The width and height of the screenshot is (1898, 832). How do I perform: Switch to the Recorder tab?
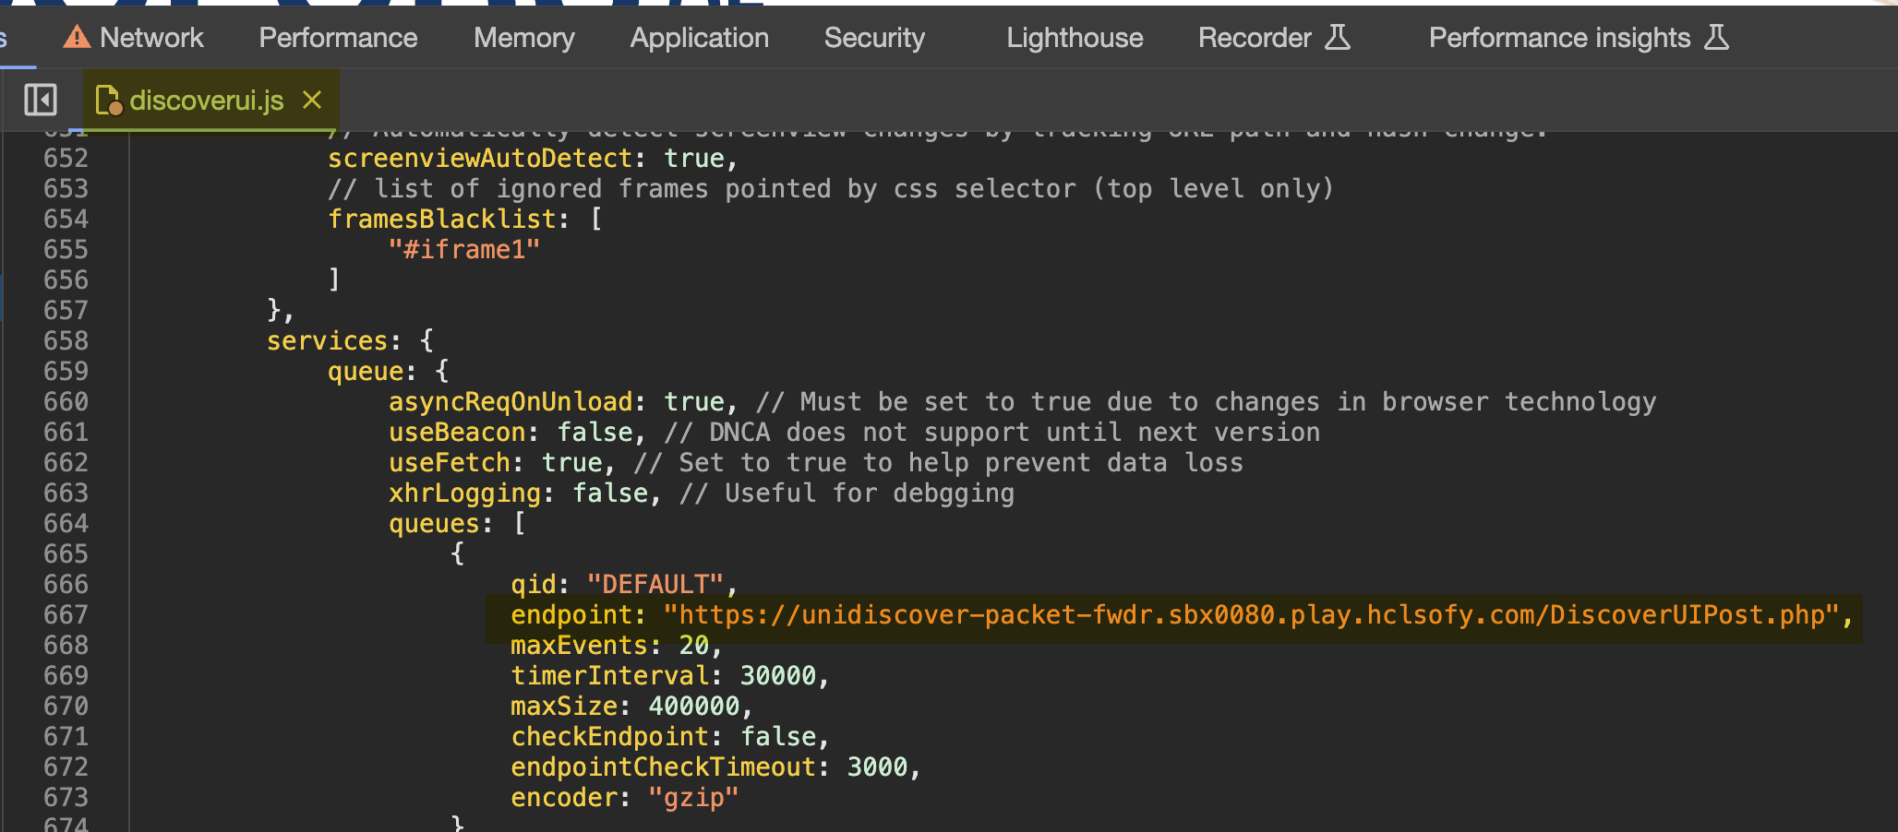(1254, 38)
